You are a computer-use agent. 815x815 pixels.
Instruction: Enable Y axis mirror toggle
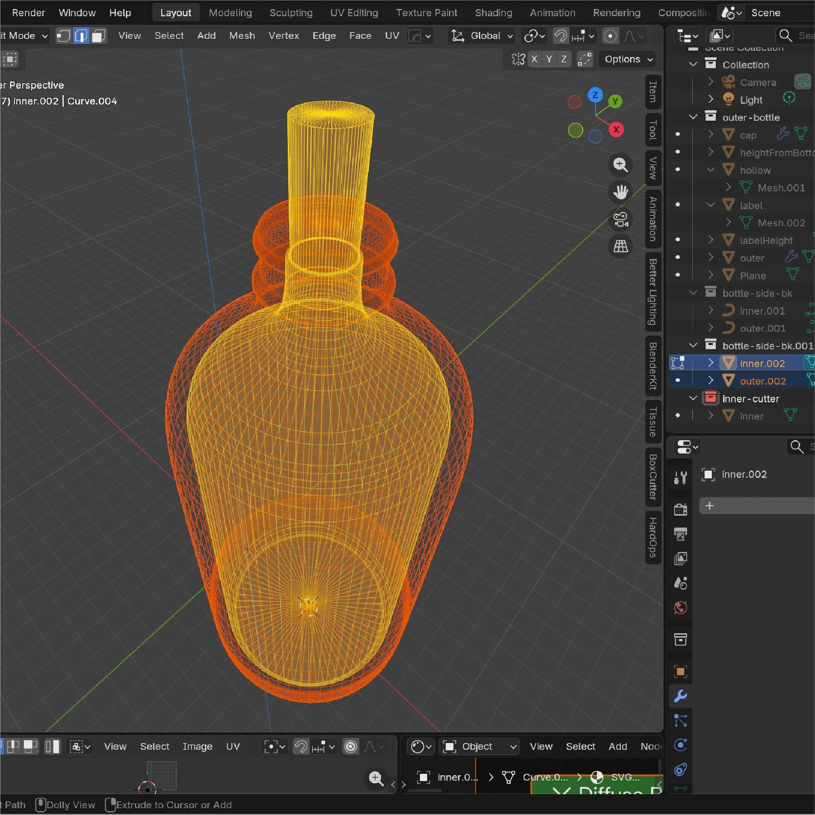(x=549, y=59)
